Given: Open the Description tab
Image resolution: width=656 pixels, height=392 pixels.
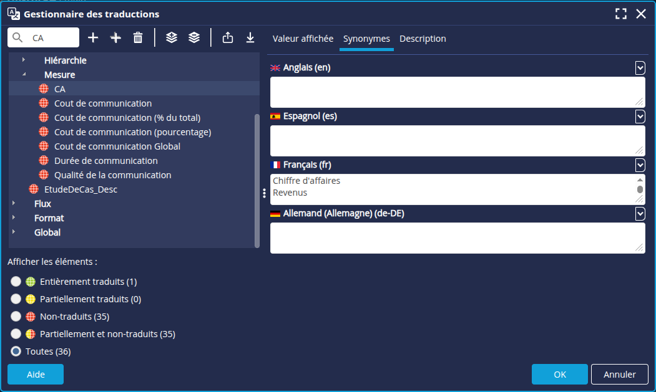Looking at the screenshot, I should [423, 39].
